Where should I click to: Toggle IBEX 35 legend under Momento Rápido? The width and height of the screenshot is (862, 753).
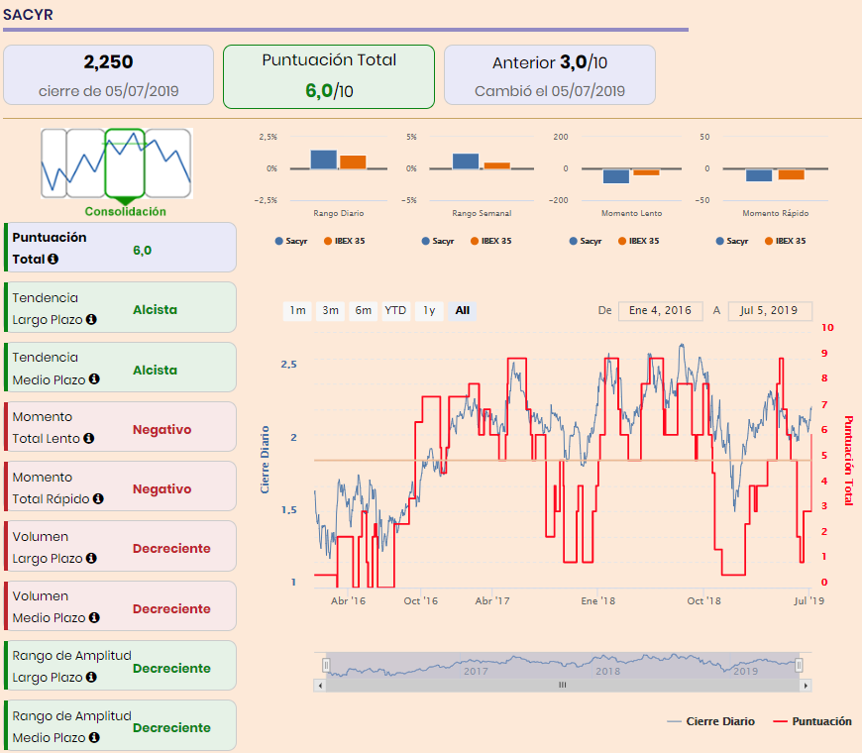[786, 241]
